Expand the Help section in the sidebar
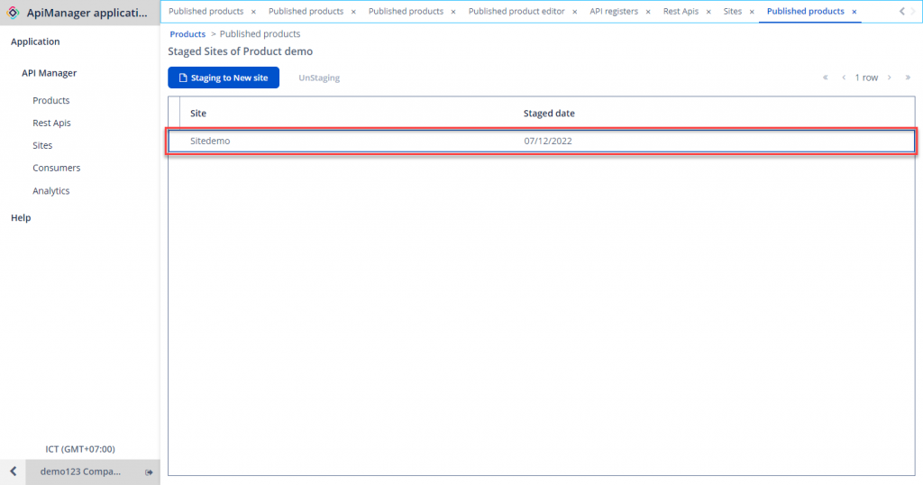923x485 pixels. [21, 217]
